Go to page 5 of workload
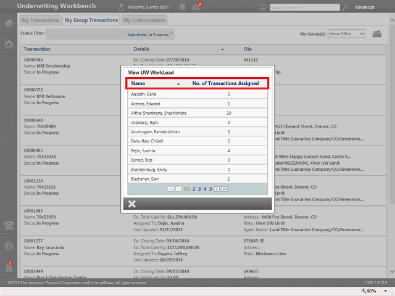This screenshot has height=296, width=395. click(210, 189)
